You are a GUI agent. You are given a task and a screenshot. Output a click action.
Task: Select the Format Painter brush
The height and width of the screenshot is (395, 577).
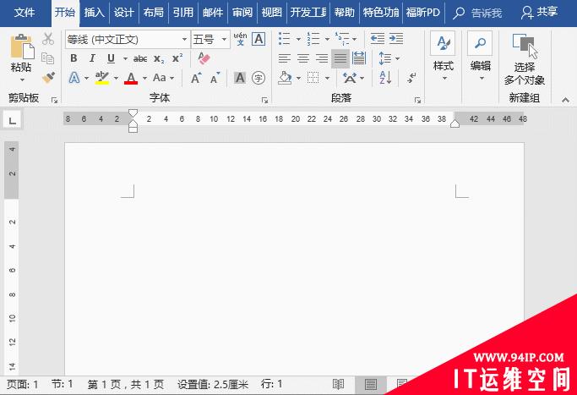point(48,77)
